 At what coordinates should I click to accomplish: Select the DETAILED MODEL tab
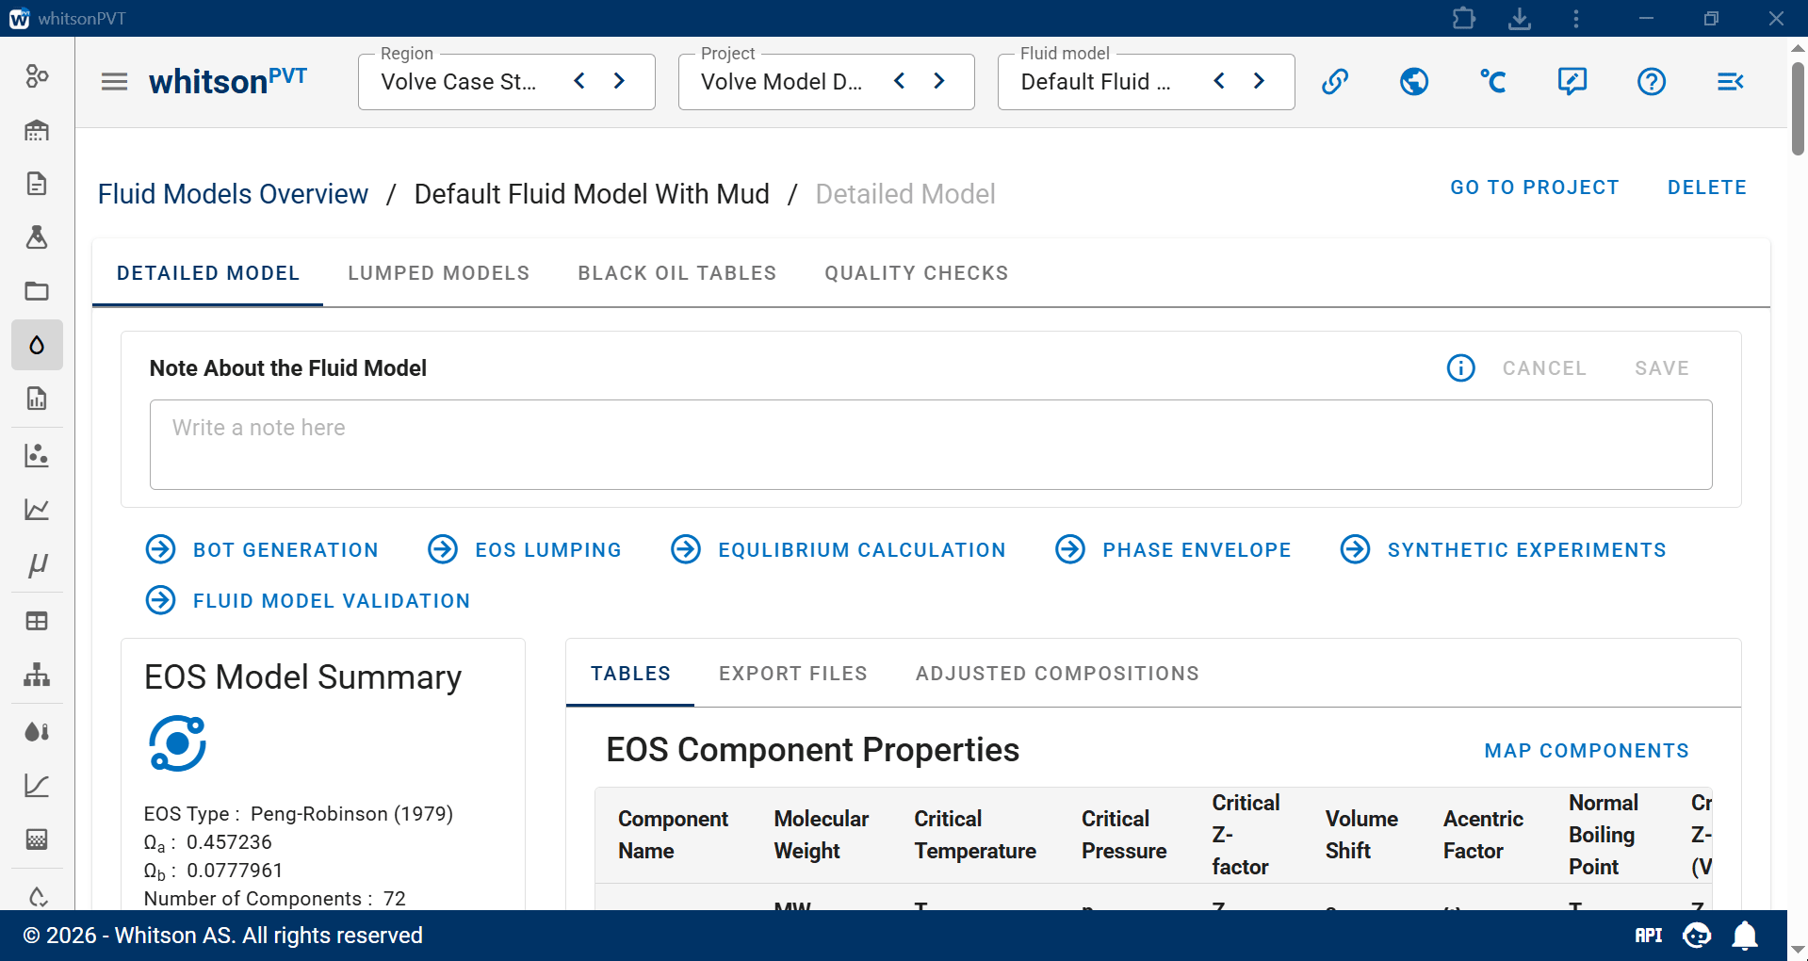click(x=208, y=273)
